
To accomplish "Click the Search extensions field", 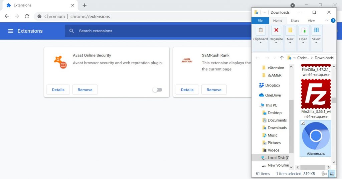I will click(158, 31).
